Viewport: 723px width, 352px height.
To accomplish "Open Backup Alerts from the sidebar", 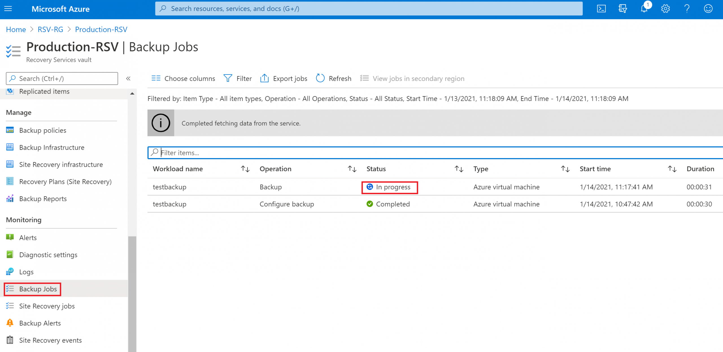I will tap(40, 323).
